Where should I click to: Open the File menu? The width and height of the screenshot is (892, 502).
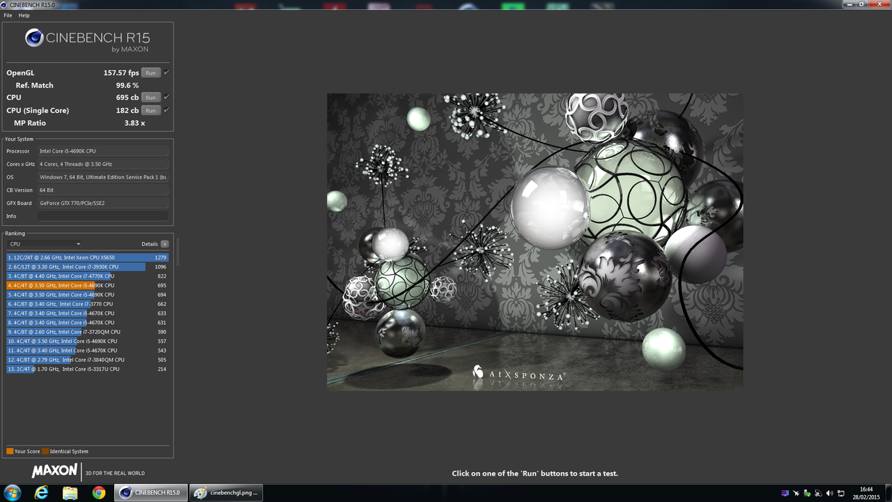click(x=8, y=15)
